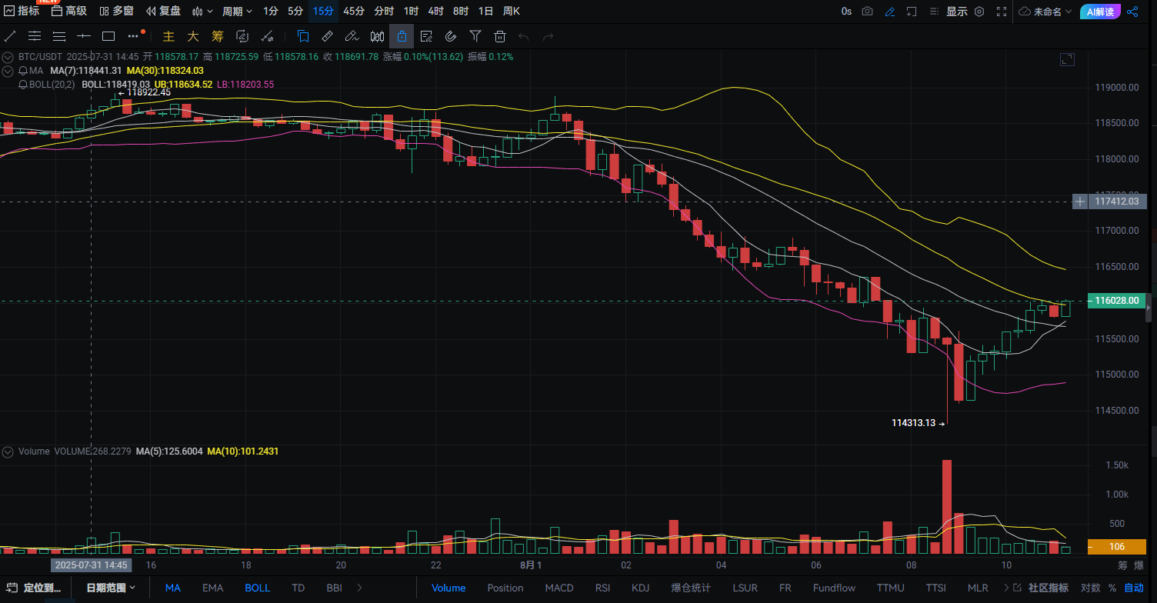Select the three horizontal lines tool
The image size is (1157, 603).
tap(59, 36)
